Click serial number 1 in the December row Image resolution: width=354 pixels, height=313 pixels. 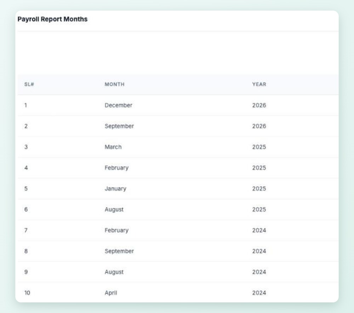click(x=26, y=105)
